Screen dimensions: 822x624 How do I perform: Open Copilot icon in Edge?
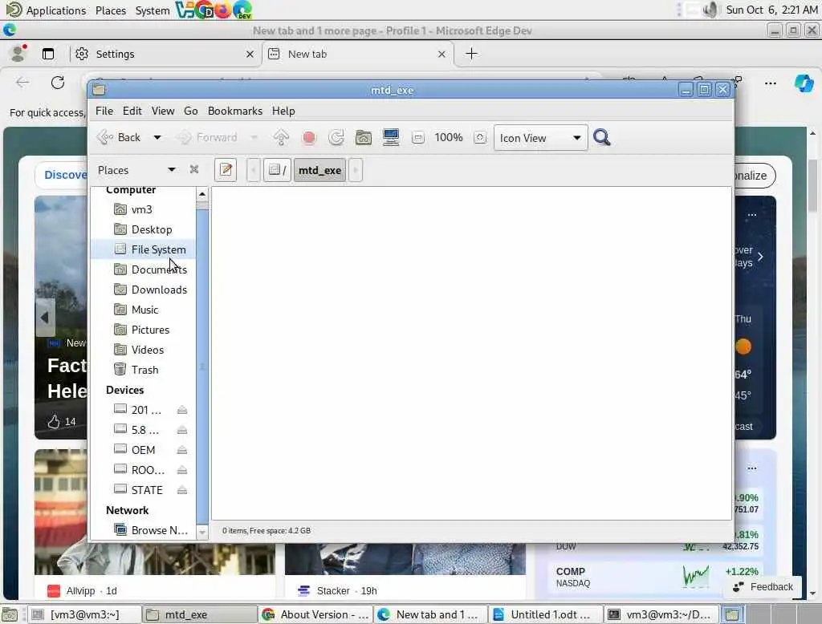pos(803,83)
